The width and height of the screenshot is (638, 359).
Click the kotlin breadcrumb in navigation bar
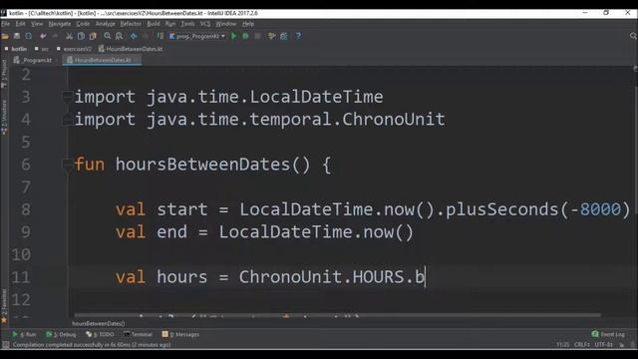pos(16,49)
